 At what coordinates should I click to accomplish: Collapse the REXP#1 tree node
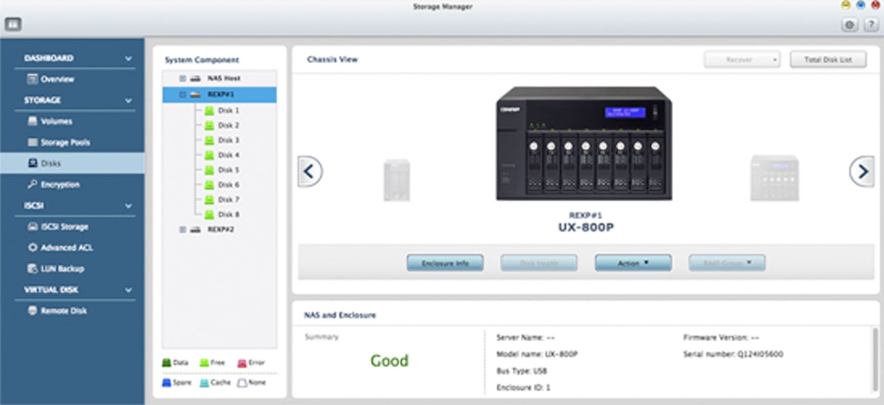coord(182,94)
